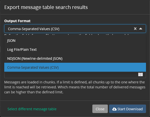Click the Output Format label
This screenshot has width=150, height=117.
click(x=17, y=21)
